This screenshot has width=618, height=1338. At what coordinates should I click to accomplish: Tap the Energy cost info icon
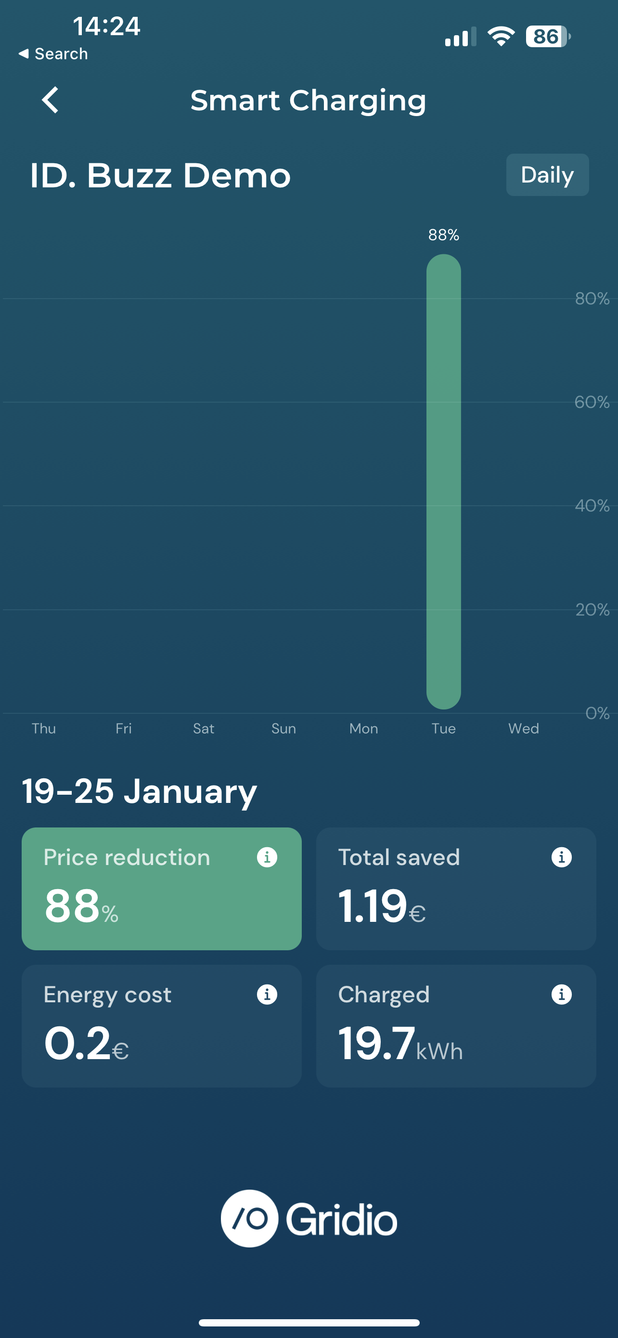[x=267, y=995]
